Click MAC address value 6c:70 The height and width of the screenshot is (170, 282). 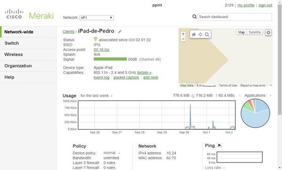(x=171, y=158)
